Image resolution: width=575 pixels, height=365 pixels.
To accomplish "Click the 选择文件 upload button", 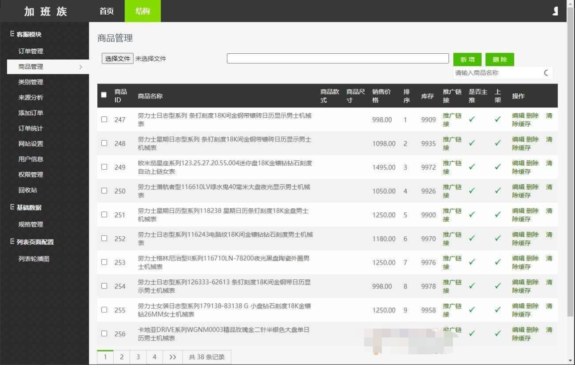I will tap(117, 59).
